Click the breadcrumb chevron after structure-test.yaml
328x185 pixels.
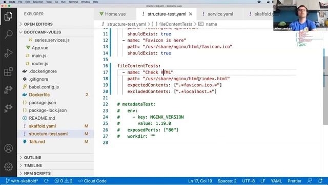149,24
